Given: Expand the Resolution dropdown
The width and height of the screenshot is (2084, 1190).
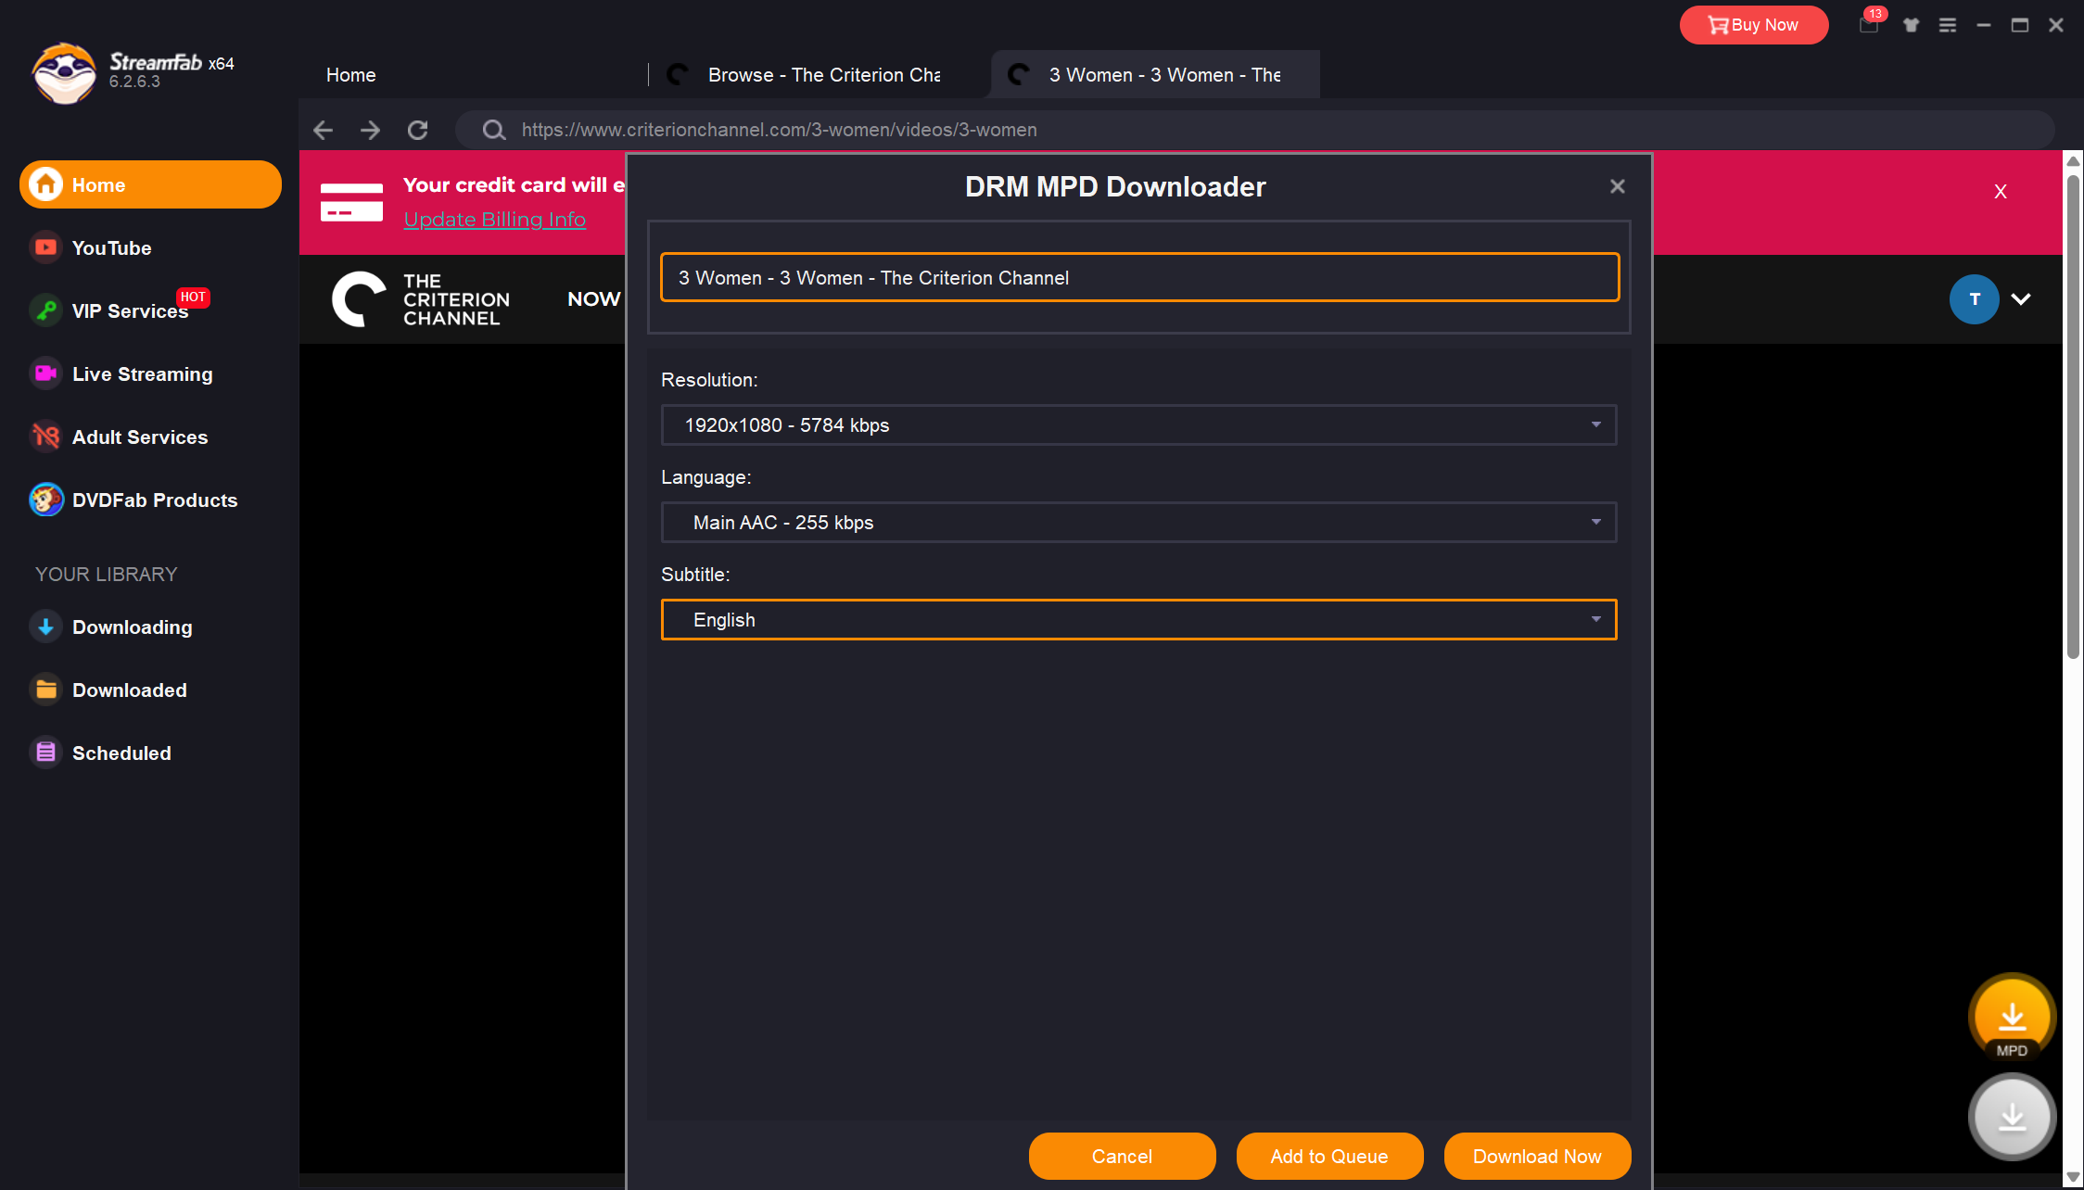Looking at the screenshot, I should click(x=1138, y=424).
